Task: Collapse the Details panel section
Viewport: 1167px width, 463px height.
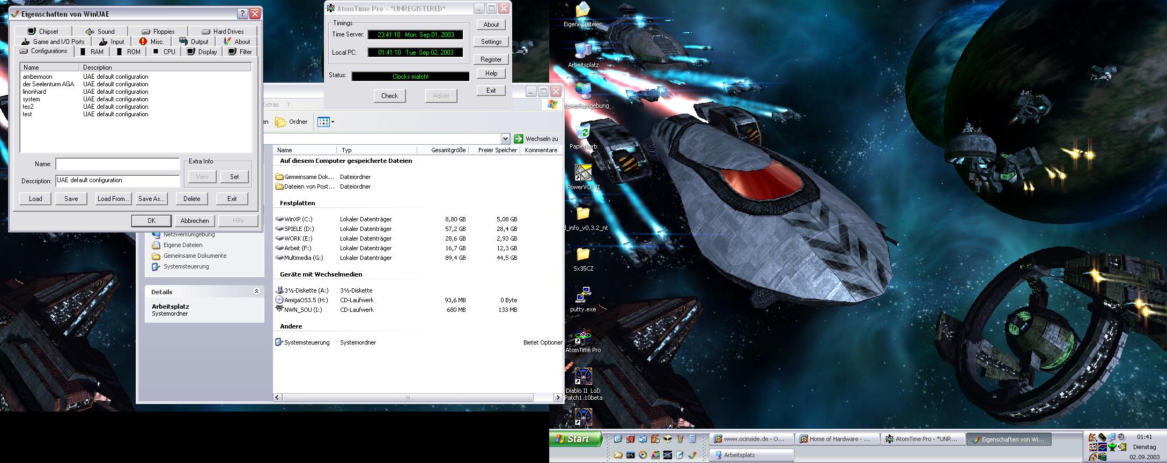Action: coord(256,292)
